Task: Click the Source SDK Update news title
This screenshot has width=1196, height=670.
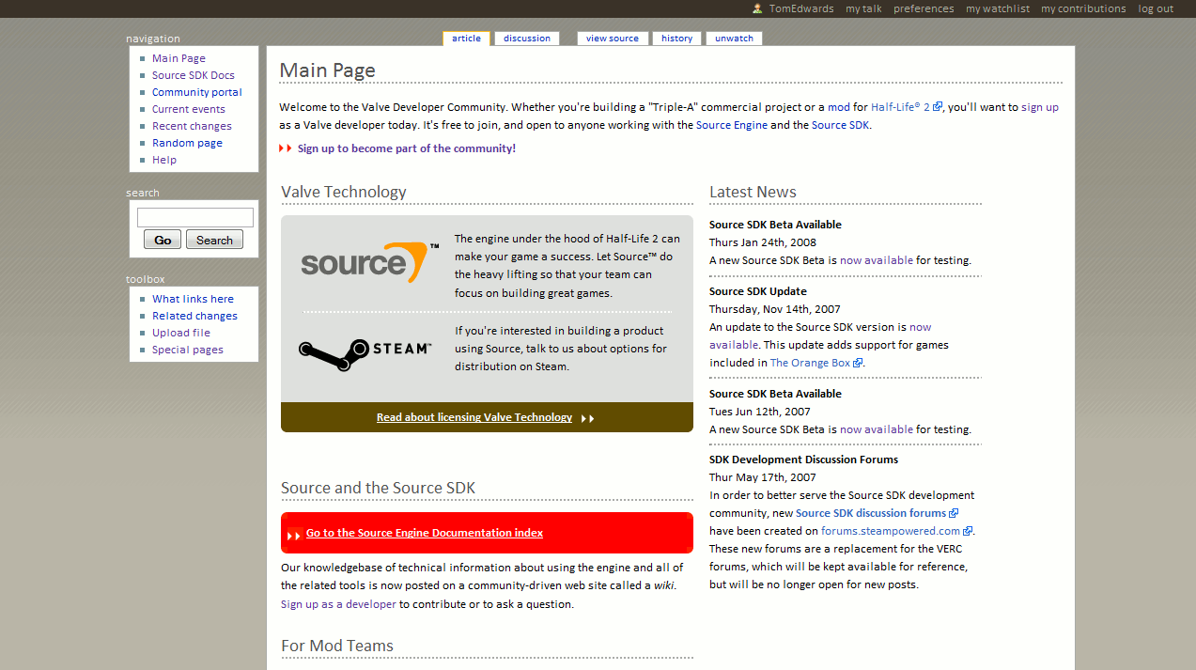Action: (758, 291)
